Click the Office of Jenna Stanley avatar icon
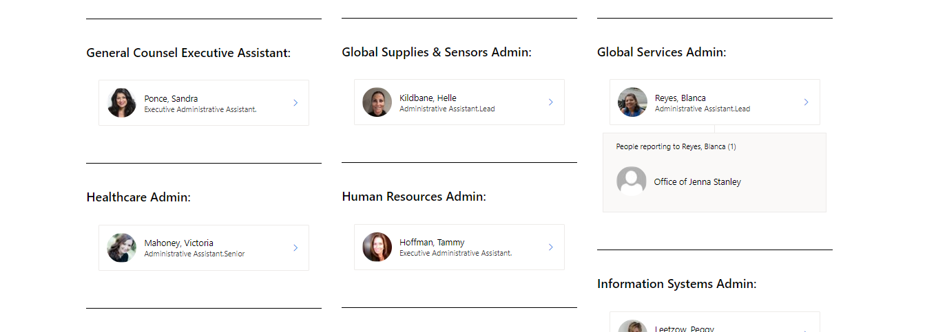 [632, 181]
